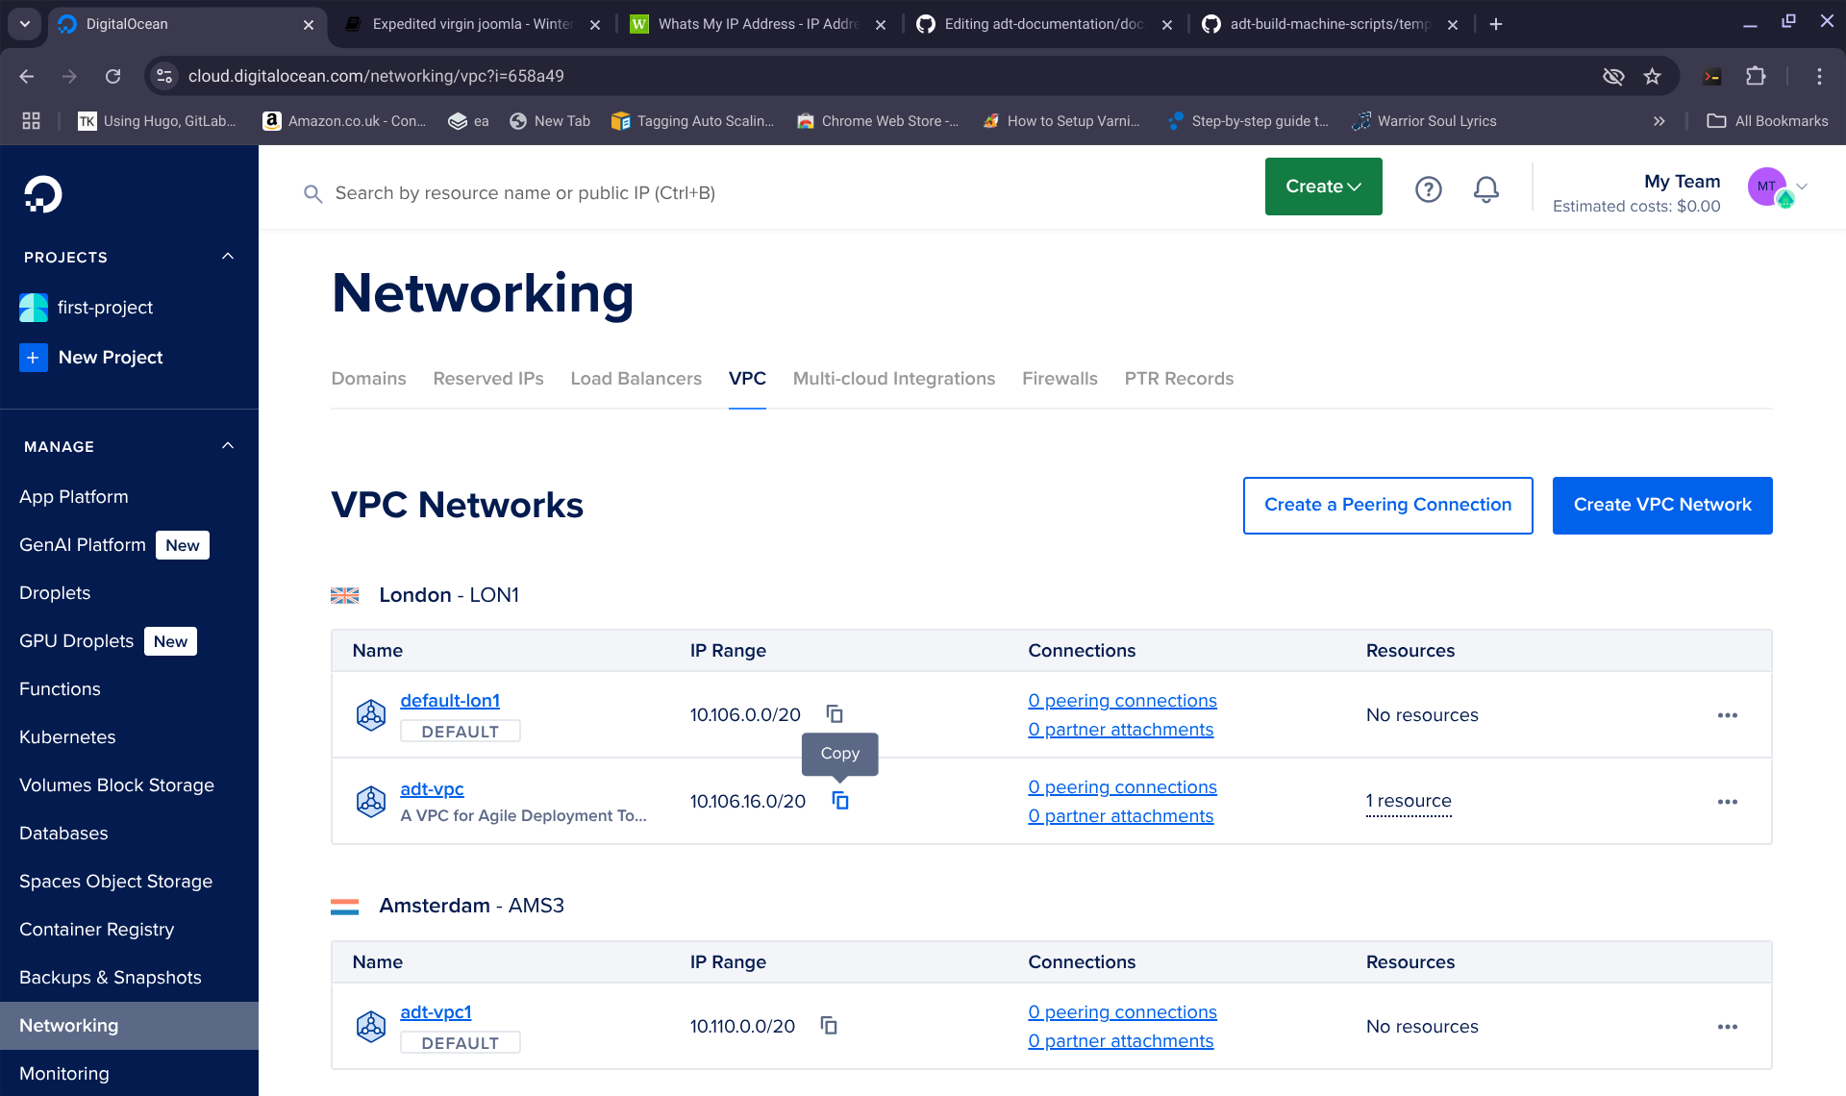1846x1096 pixels.
Task: Open Droplets in the sidebar
Action: (55, 593)
